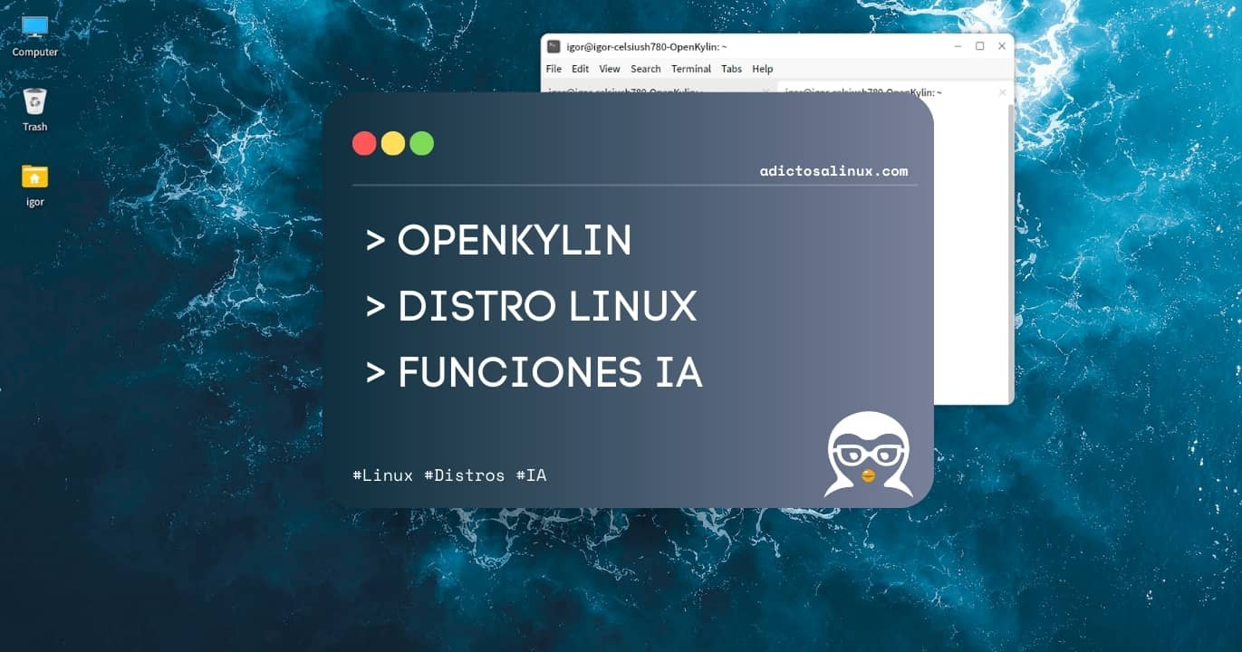Click the green traffic-light circle on the card
This screenshot has width=1242, height=652.
(x=420, y=143)
